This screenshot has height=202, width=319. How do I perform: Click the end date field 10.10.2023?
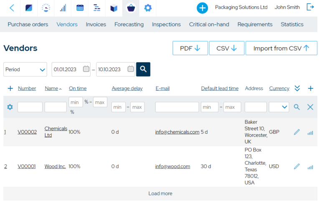click(x=116, y=69)
